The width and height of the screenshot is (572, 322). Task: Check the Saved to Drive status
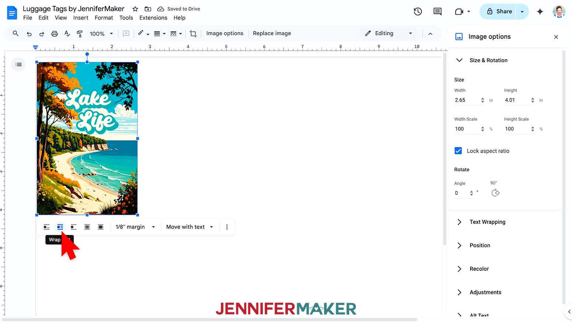179,9
